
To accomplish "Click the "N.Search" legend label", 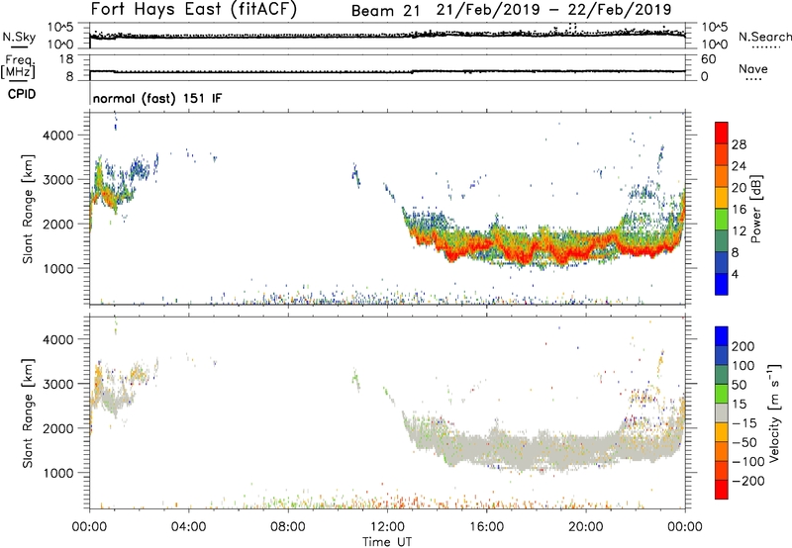I will 764,37.
